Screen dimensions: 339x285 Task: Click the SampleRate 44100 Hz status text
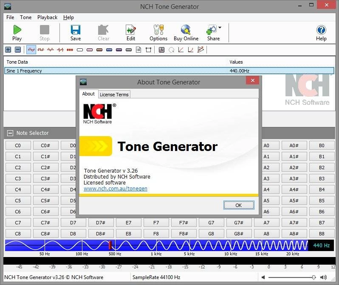[x=156, y=277]
